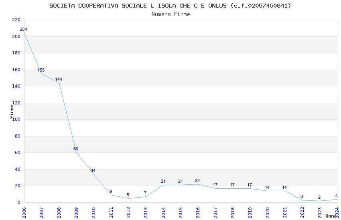Click the data label 144
341x220 pixels.
click(x=59, y=79)
